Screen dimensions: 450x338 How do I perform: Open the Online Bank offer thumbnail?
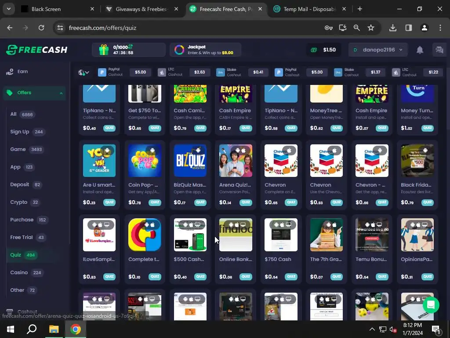click(236, 235)
